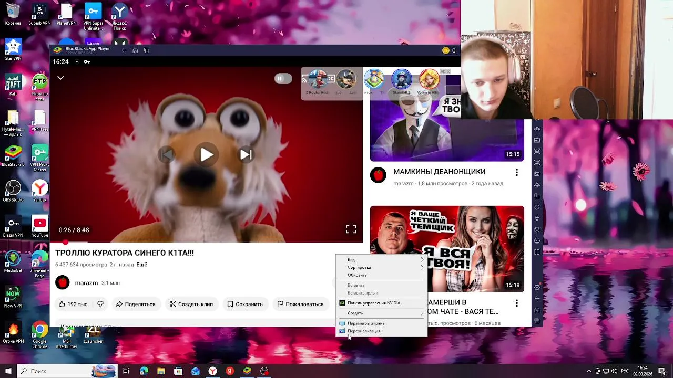The width and height of the screenshot is (673, 378).
Task: Show hidden tray icons arrow
Action: coord(589,371)
